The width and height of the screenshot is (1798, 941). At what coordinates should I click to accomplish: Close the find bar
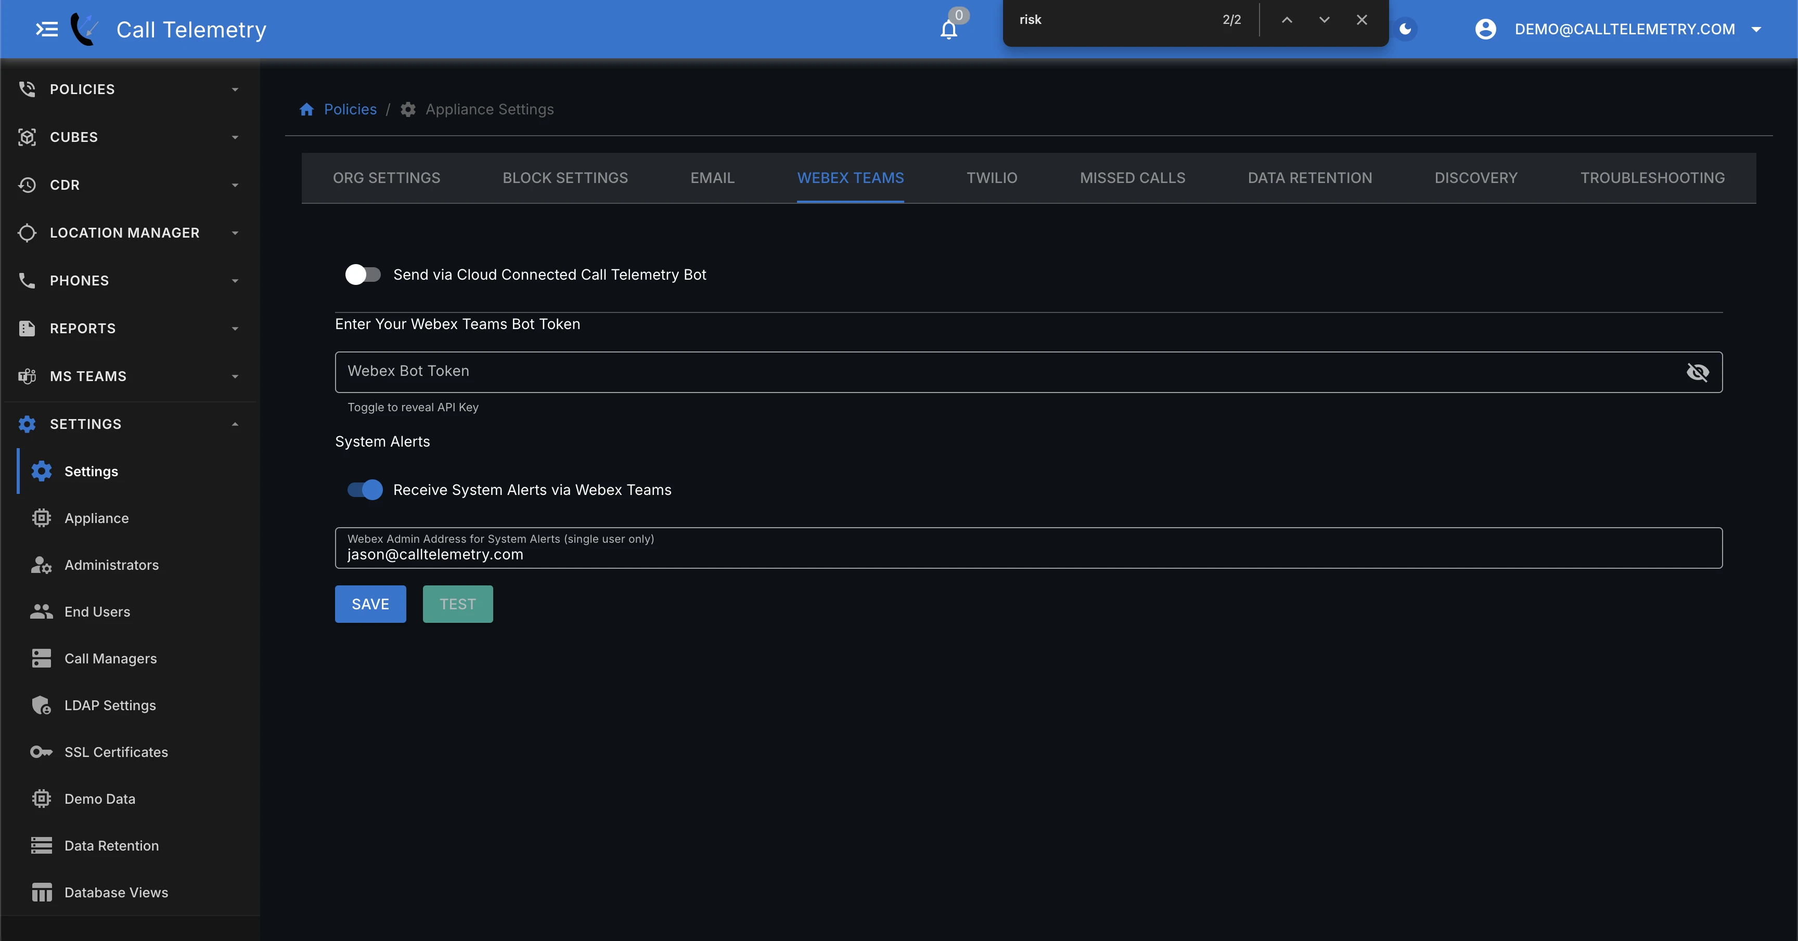coord(1362,20)
